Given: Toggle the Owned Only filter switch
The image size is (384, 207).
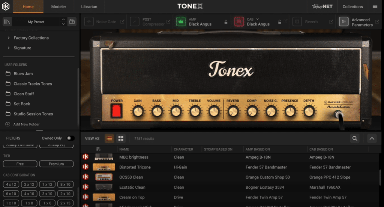Looking at the screenshot, I should click(x=70, y=138).
